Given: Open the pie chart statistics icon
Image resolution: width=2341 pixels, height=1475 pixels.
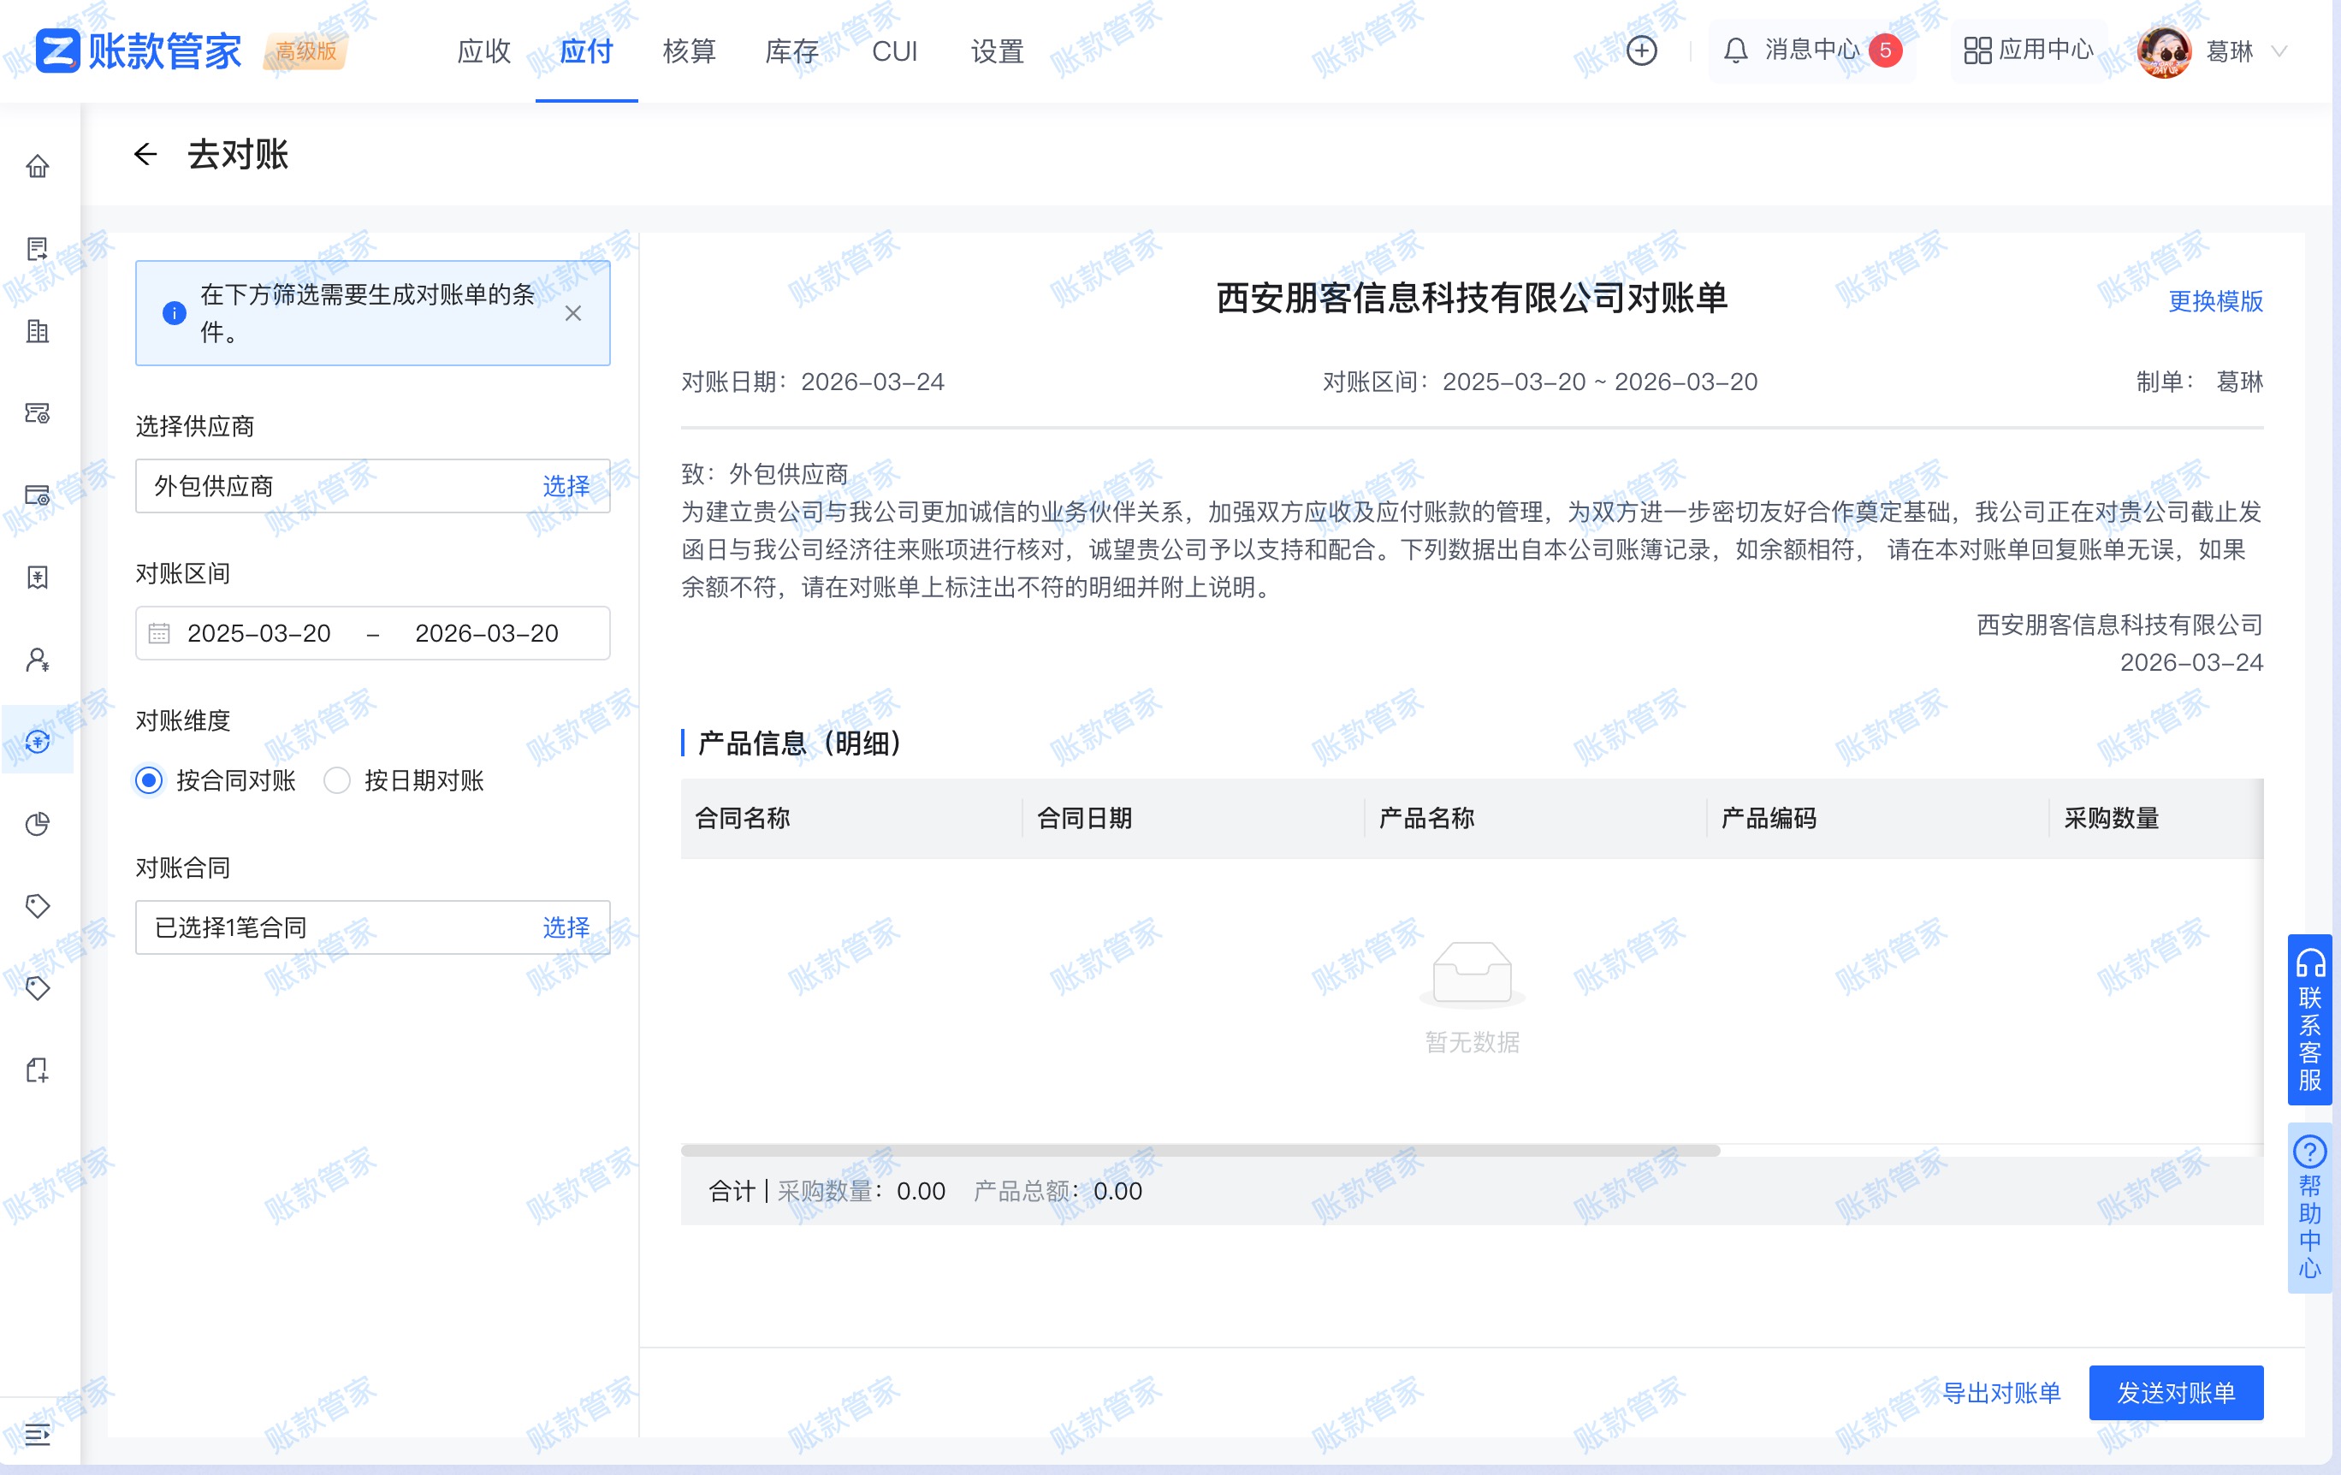Looking at the screenshot, I should point(37,824).
